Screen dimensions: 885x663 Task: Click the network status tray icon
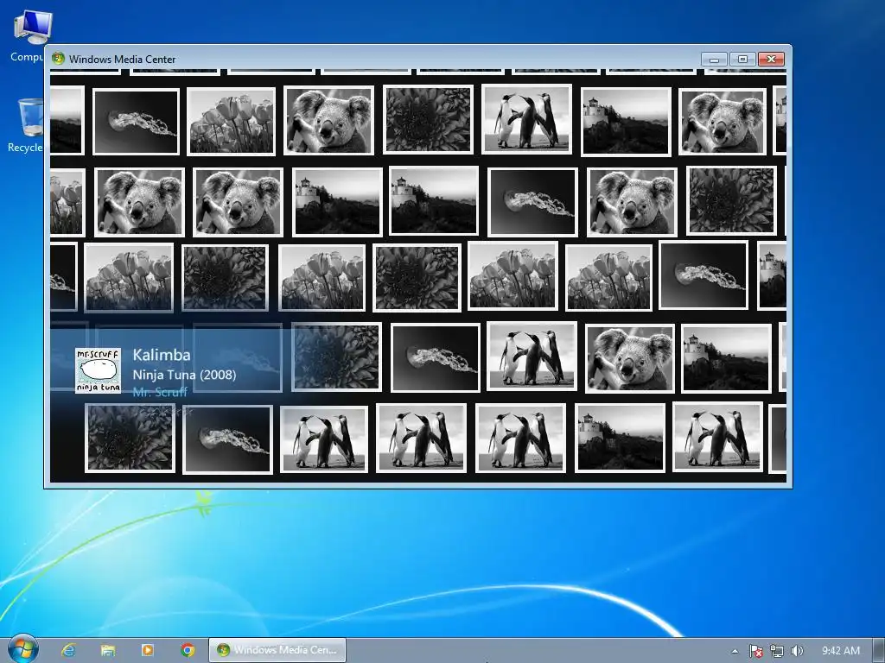point(777,651)
